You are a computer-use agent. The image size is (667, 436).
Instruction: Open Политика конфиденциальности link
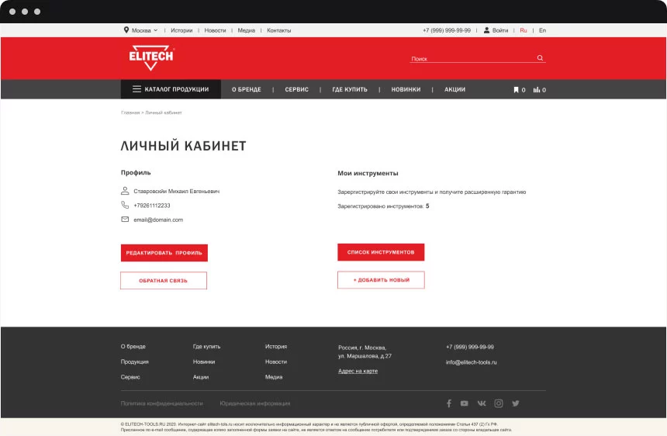[161, 403]
